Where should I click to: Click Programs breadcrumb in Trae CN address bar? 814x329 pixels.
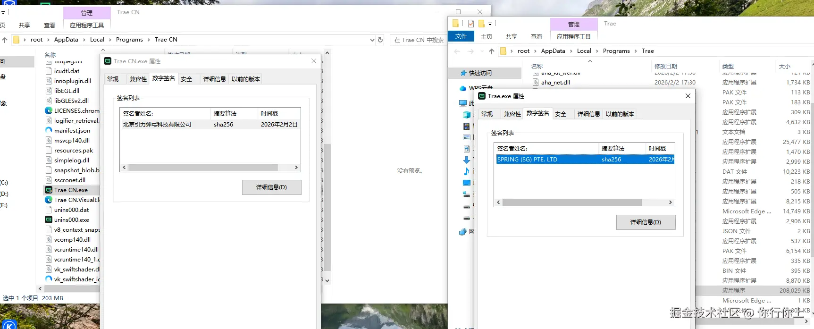click(129, 40)
